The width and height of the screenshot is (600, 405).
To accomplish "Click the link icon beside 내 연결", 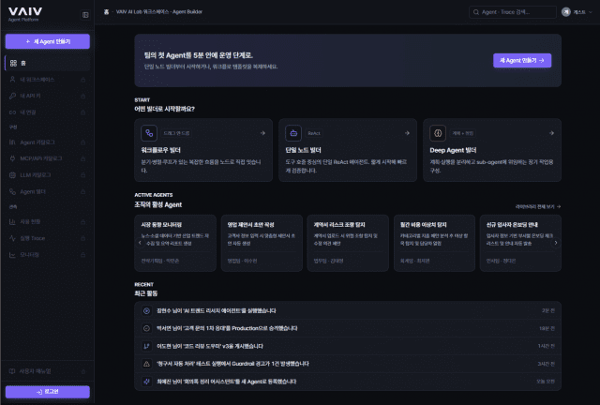I will click(12, 112).
